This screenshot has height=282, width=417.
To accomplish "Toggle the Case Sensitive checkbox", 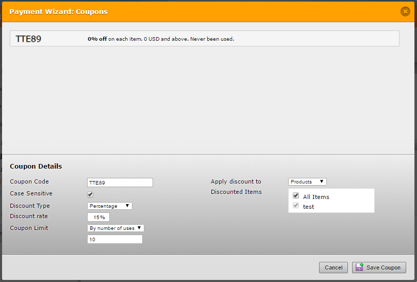I will pyautogui.click(x=90, y=194).
